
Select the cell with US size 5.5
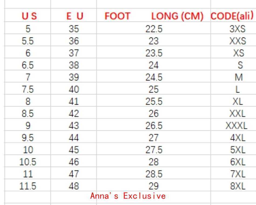coord(28,41)
